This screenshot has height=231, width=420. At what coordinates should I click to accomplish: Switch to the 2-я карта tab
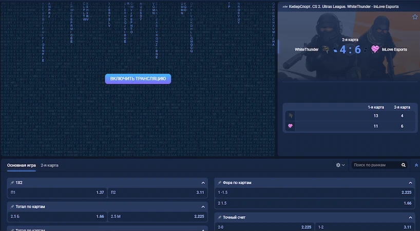[x=50, y=165]
